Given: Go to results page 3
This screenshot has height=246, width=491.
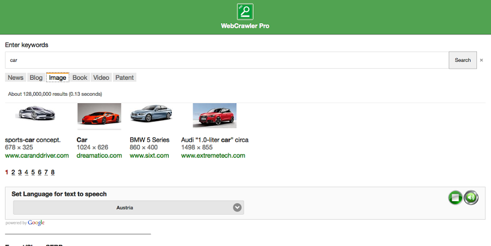Looking at the screenshot, I should point(20,172).
